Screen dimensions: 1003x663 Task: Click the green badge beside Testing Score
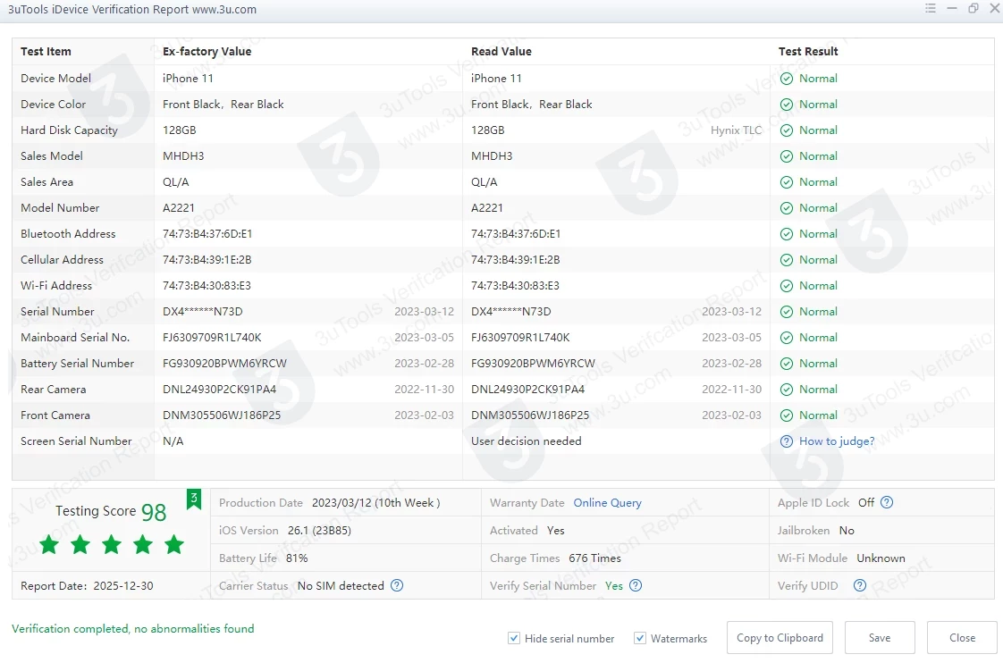[x=193, y=499]
